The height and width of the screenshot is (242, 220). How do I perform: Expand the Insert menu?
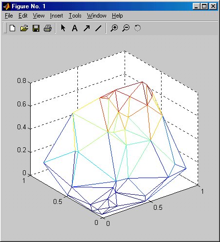coord(56,16)
